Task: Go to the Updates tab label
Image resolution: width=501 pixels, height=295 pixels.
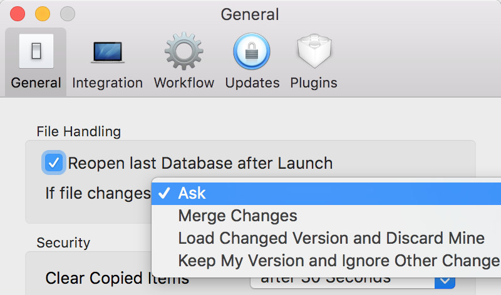Action: pyautogui.click(x=252, y=83)
